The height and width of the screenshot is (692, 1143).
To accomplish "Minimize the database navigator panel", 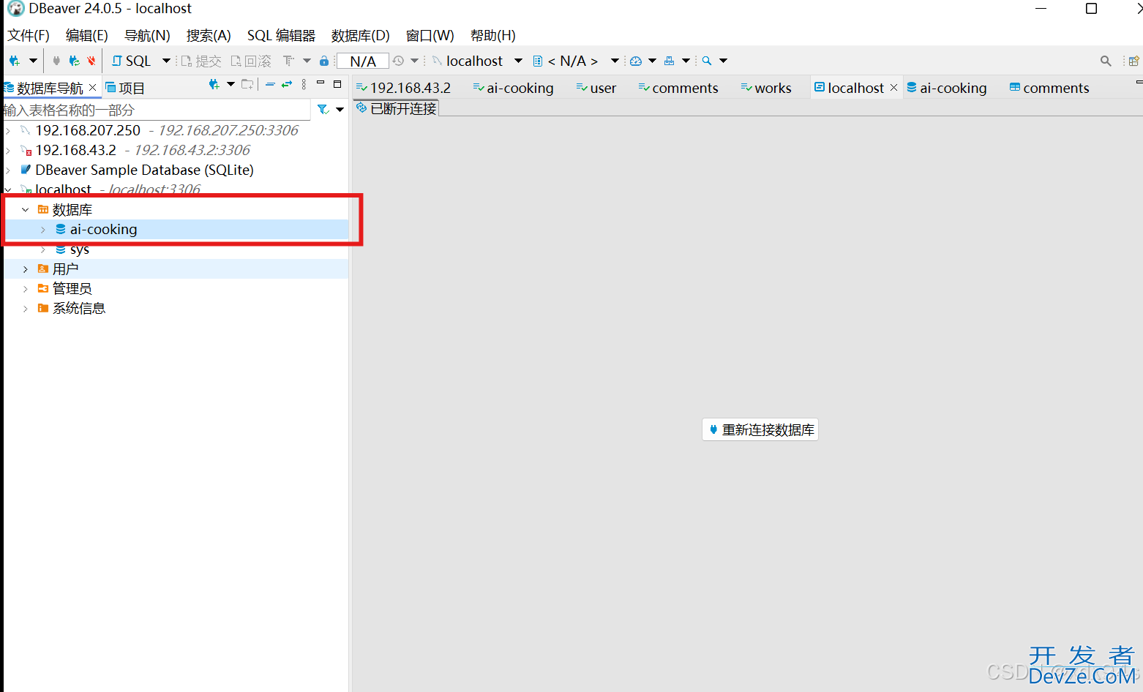I will tap(321, 83).
